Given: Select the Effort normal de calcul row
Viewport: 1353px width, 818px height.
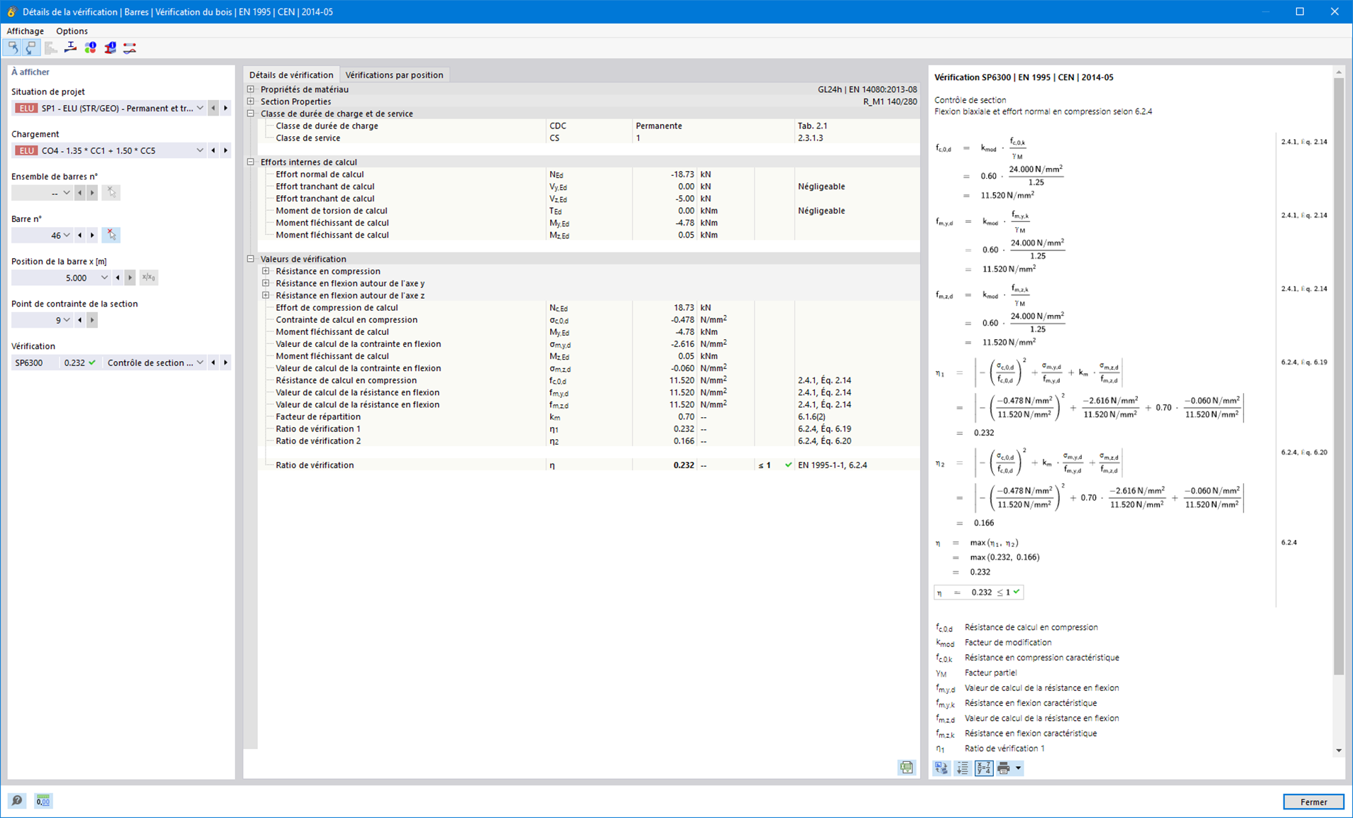Looking at the screenshot, I should pyautogui.click(x=589, y=174).
